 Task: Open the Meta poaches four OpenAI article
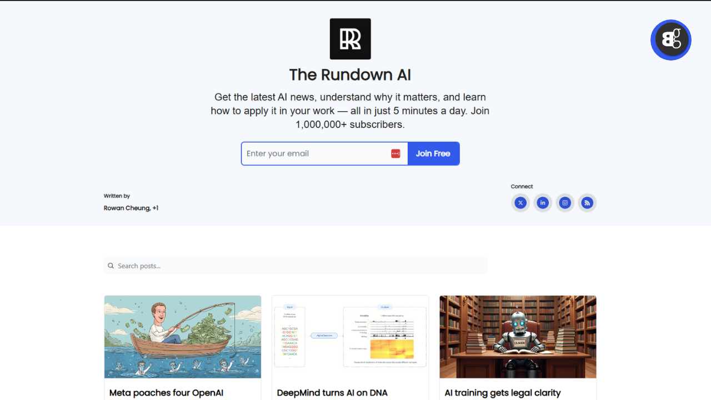pyautogui.click(x=166, y=393)
